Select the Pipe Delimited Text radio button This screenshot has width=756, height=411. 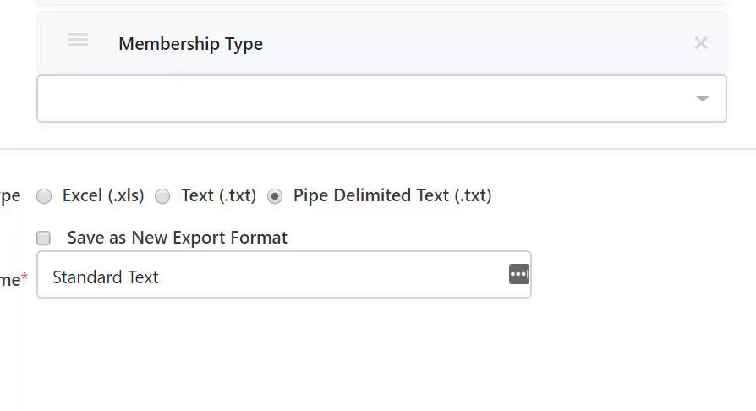pos(275,196)
